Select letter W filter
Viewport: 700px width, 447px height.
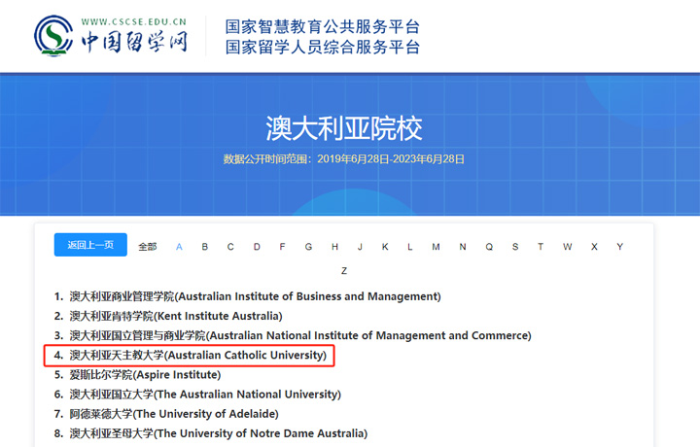(x=568, y=247)
